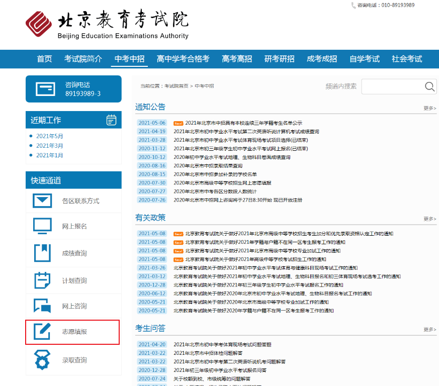The width and height of the screenshot is (439, 386).
Task: Open policy on 2021年学籍与户籍不在同一区考生报考
Action: (265, 242)
